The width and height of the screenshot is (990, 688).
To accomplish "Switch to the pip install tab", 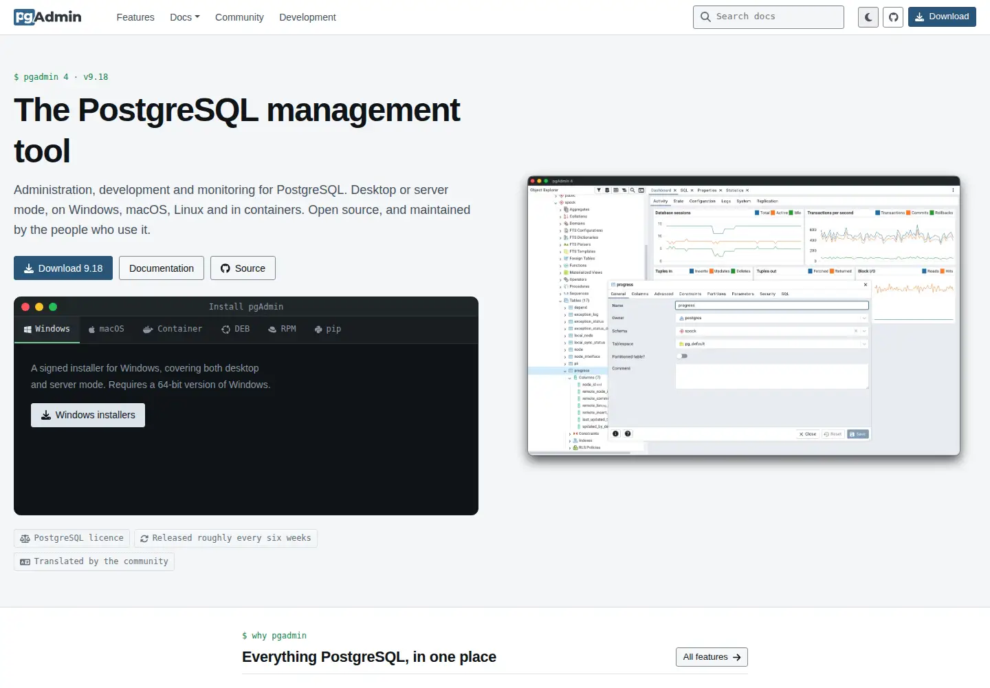I will [328, 330].
